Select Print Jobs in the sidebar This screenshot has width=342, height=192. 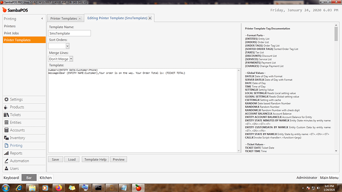pos(11,33)
